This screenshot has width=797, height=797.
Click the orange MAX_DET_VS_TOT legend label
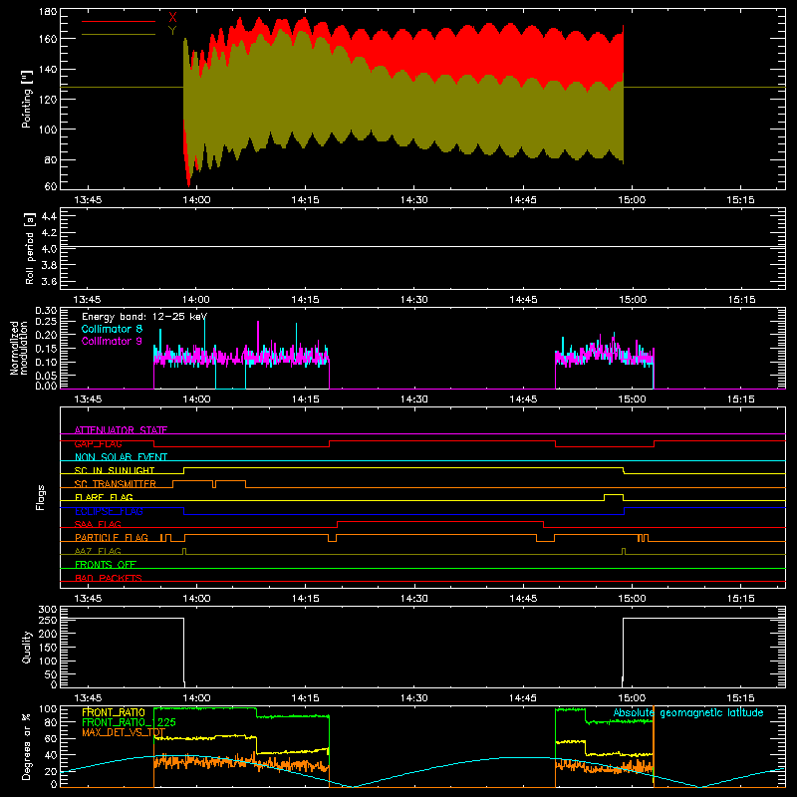tap(124, 732)
